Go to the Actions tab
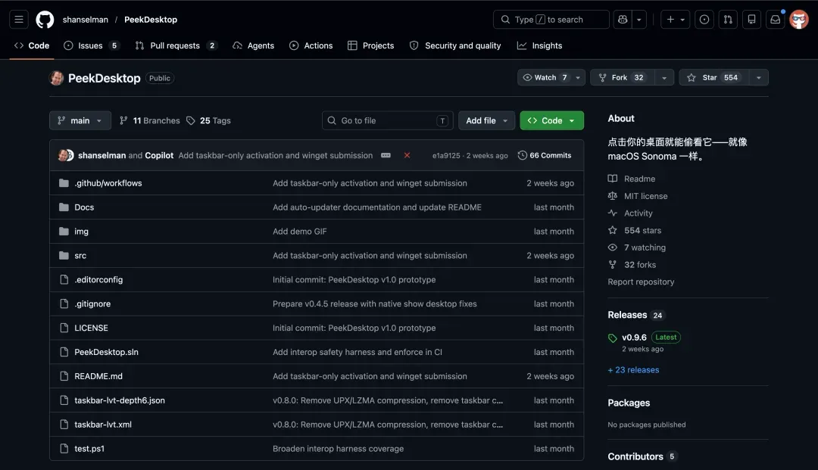 coord(311,45)
